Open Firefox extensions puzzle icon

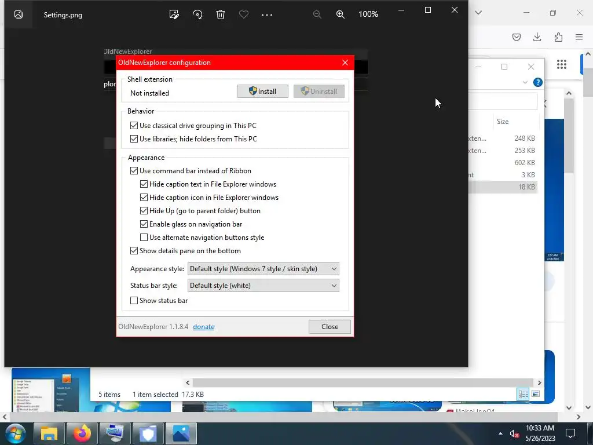[558, 37]
